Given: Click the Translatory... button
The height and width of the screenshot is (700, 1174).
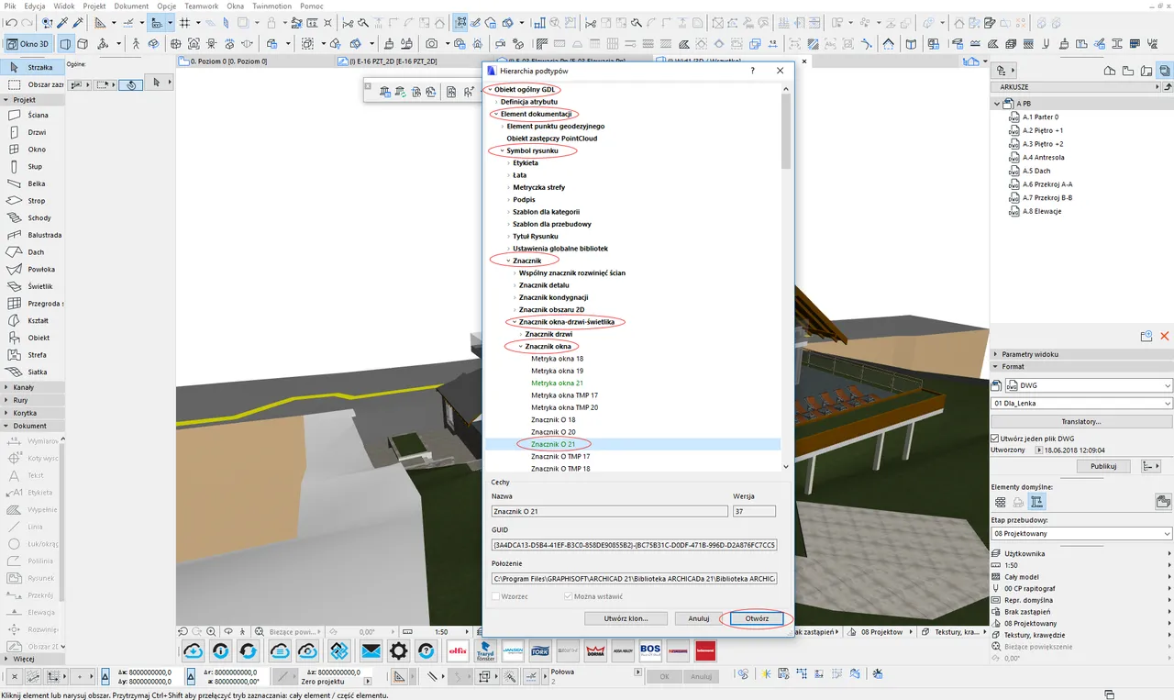Looking at the screenshot, I should click(x=1080, y=421).
